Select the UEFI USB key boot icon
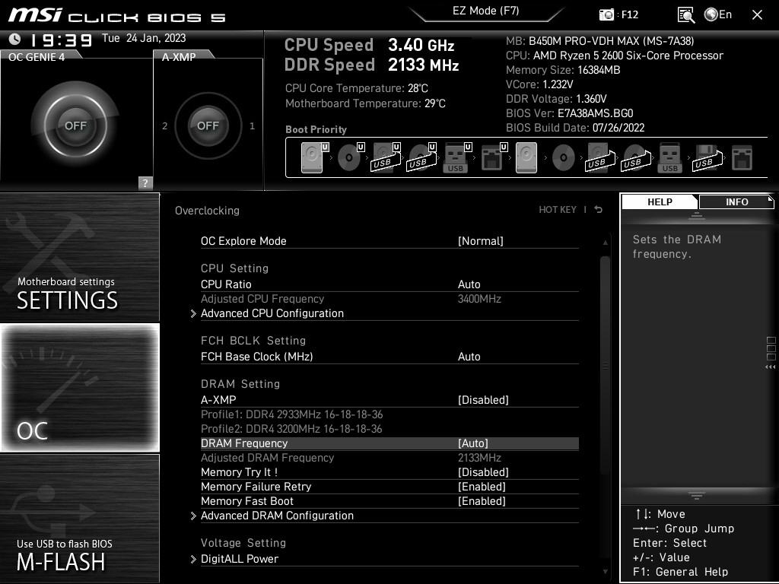 click(456, 157)
